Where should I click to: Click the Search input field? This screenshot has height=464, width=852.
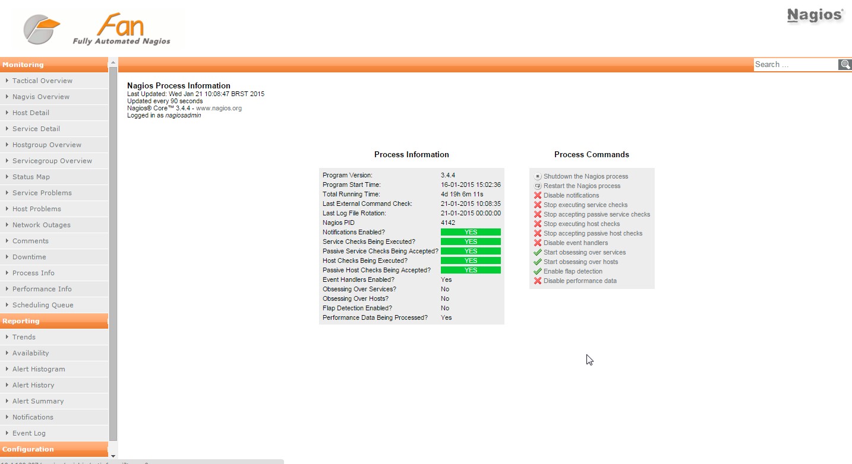[796, 64]
